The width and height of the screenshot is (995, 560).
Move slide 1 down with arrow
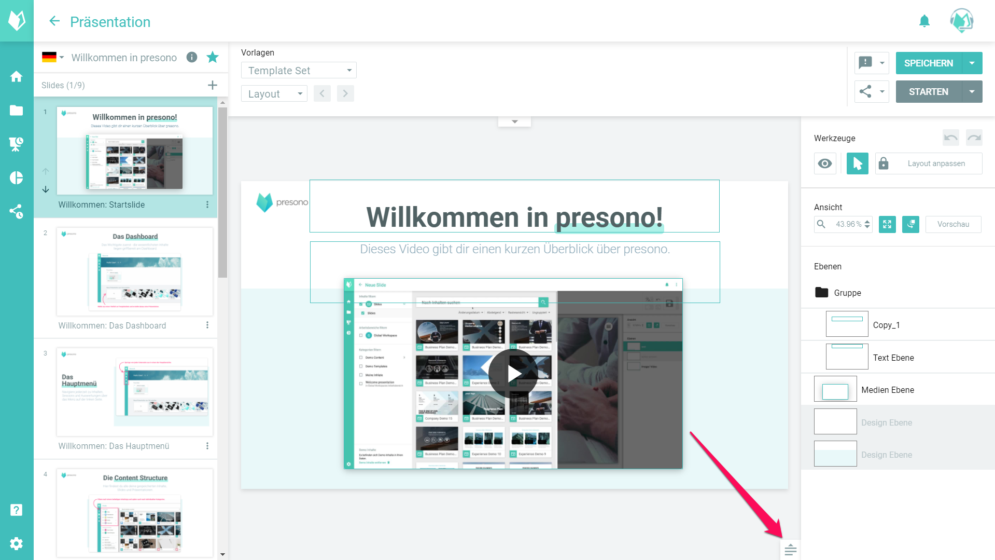click(x=46, y=189)
